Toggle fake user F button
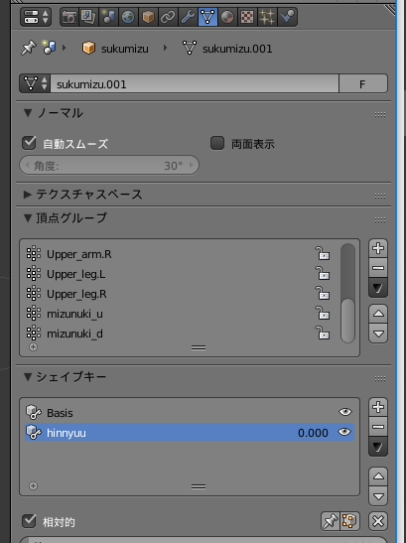Image resolution: width=406 pixels, height=543 pixels. click(362, 83)
